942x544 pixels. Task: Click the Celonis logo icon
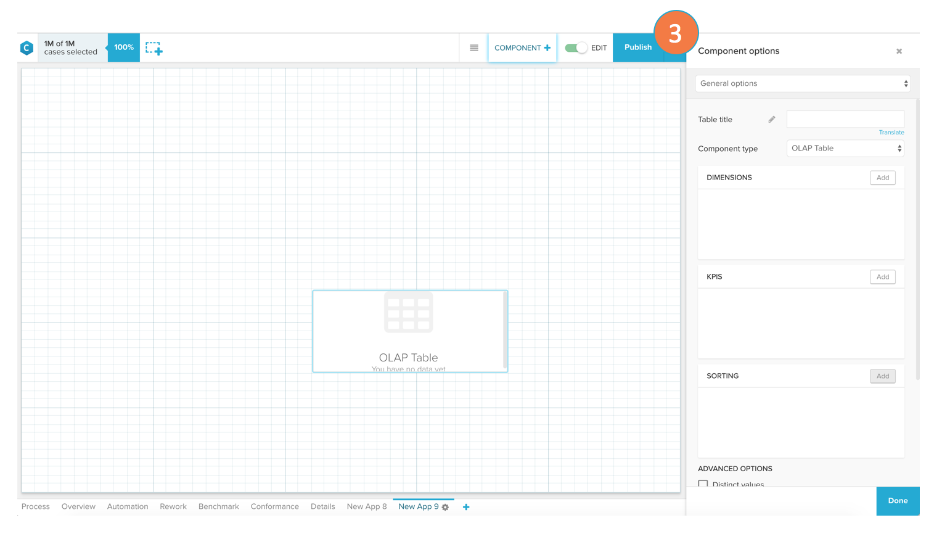27,48
